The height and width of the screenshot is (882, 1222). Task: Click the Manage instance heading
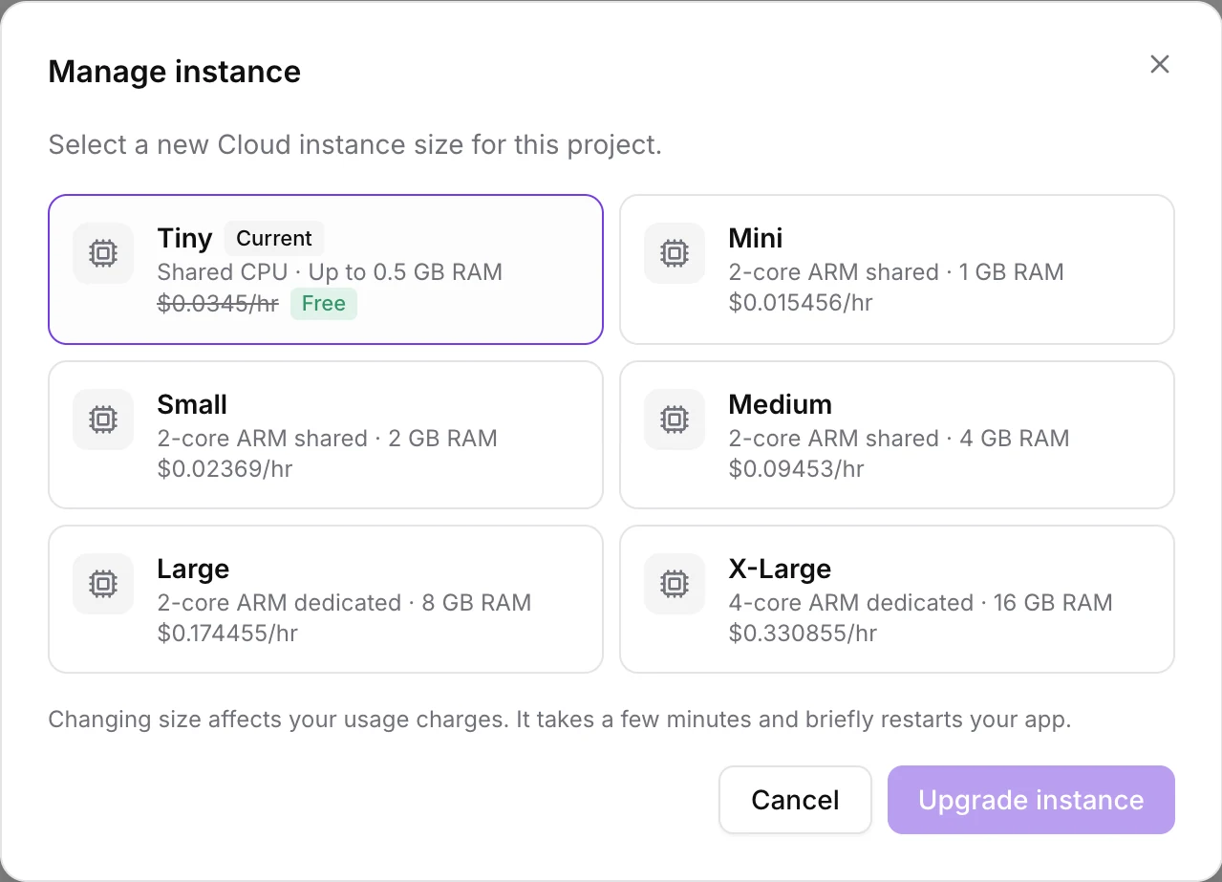[x=175, y=72]
